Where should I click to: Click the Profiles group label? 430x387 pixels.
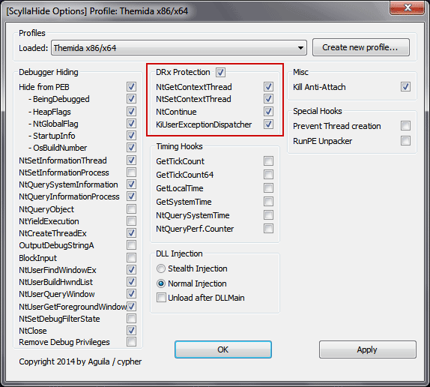click(x=32, y=33)
